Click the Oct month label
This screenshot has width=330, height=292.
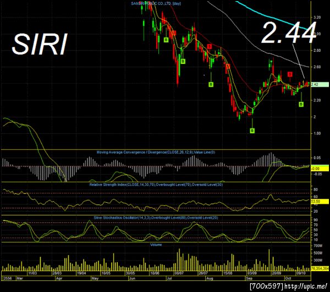288,278
